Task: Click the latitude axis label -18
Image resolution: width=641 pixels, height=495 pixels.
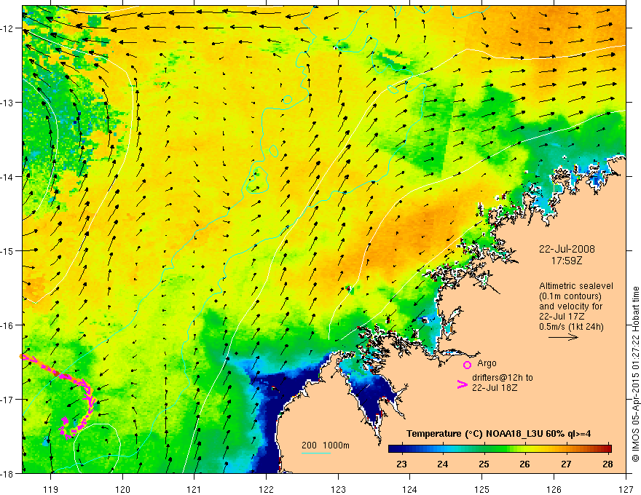Action: click(8, 473)
